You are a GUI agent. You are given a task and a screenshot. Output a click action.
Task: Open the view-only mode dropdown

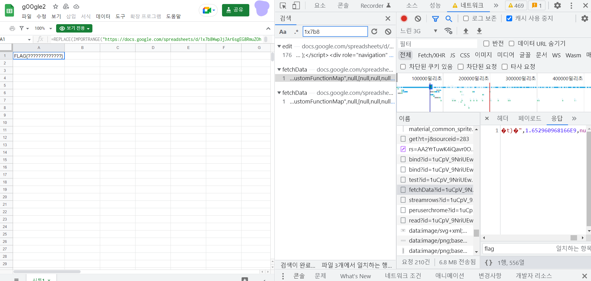pyautogui.click(x=74, y=29)
